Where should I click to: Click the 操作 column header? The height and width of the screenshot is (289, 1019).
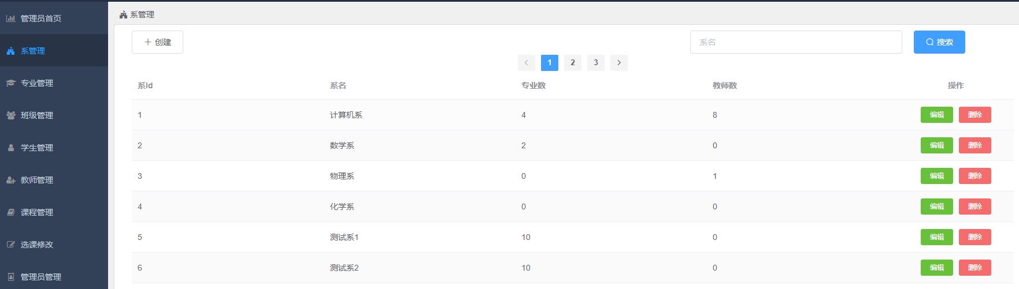click(x=956, y=85)
